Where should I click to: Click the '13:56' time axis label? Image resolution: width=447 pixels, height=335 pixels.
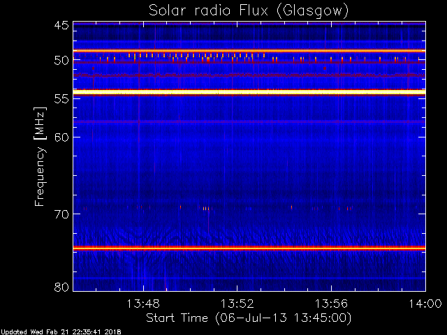coord(331,304)
